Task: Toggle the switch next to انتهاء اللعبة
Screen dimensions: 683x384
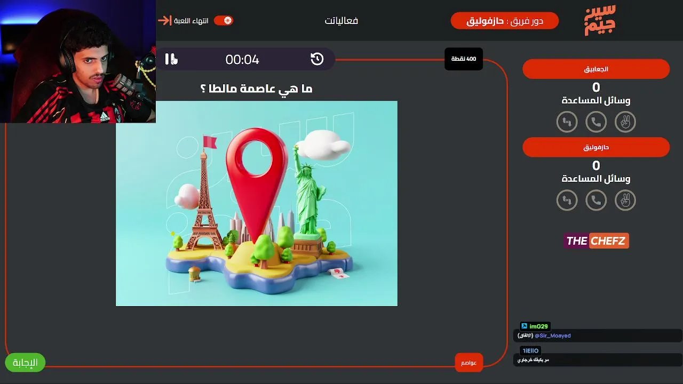Action: [x=224, y=21]
